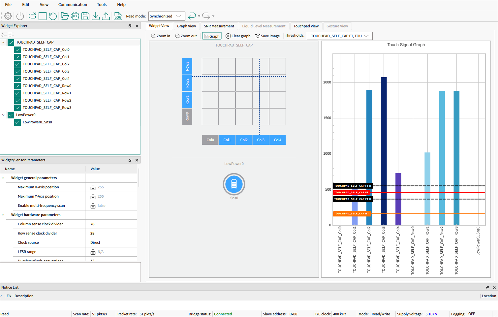This screenshot has width=498, height=317.
Task: Open the Undo history dropdown arrow
Action: click(x=199, y=16)
